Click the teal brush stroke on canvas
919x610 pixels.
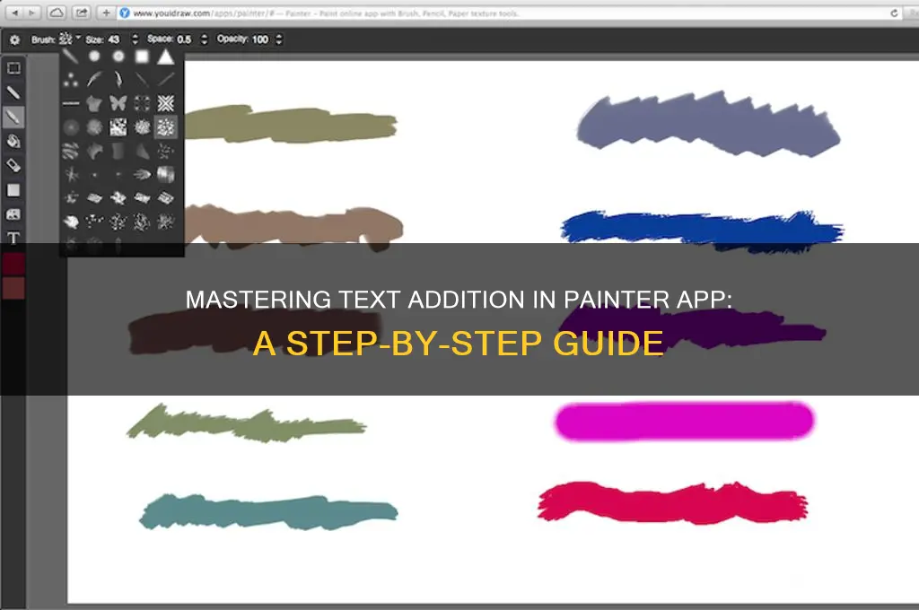coord(268,511)
